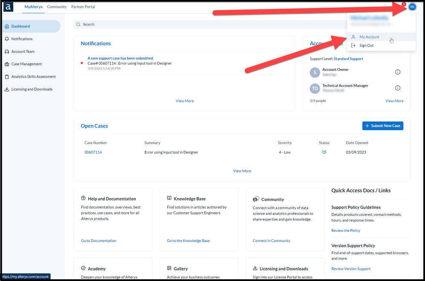Click the status check icon for case 00607114

(x=324, y=152)
